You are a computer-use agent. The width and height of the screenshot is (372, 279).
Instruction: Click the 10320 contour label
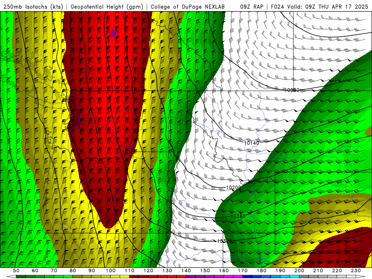point(225,241)
